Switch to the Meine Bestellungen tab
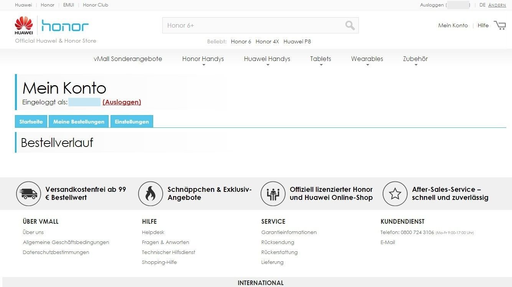Screen dimensions: 512x287 (79, 121)
